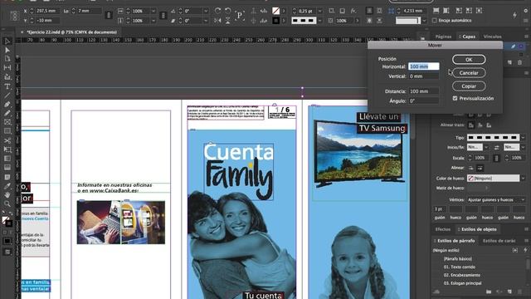
Task: Select the [Párrafo básico] style
Action: pos(457,258)
